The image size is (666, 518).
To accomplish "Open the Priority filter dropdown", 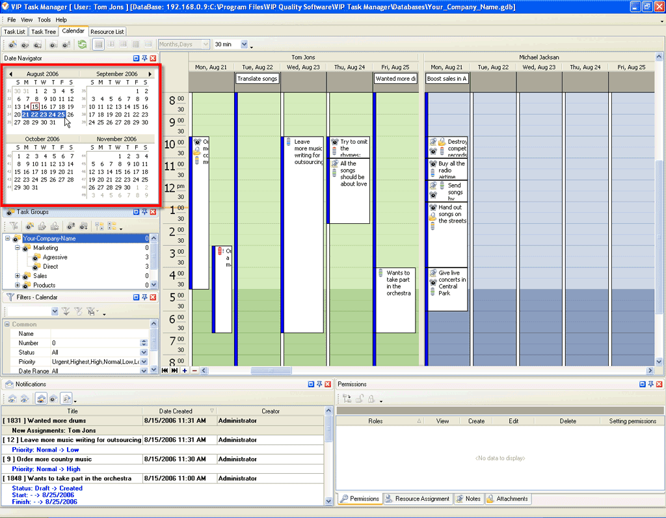I will (x=144, y=362).
